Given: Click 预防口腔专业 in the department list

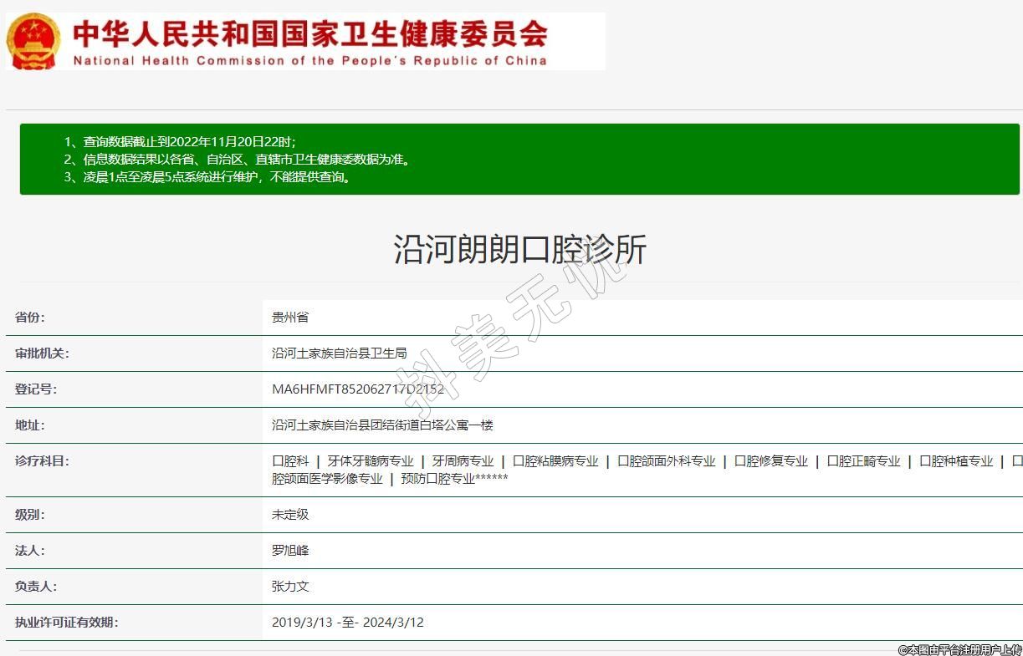Looking at the screenshot, I should [x=437, y=479].
